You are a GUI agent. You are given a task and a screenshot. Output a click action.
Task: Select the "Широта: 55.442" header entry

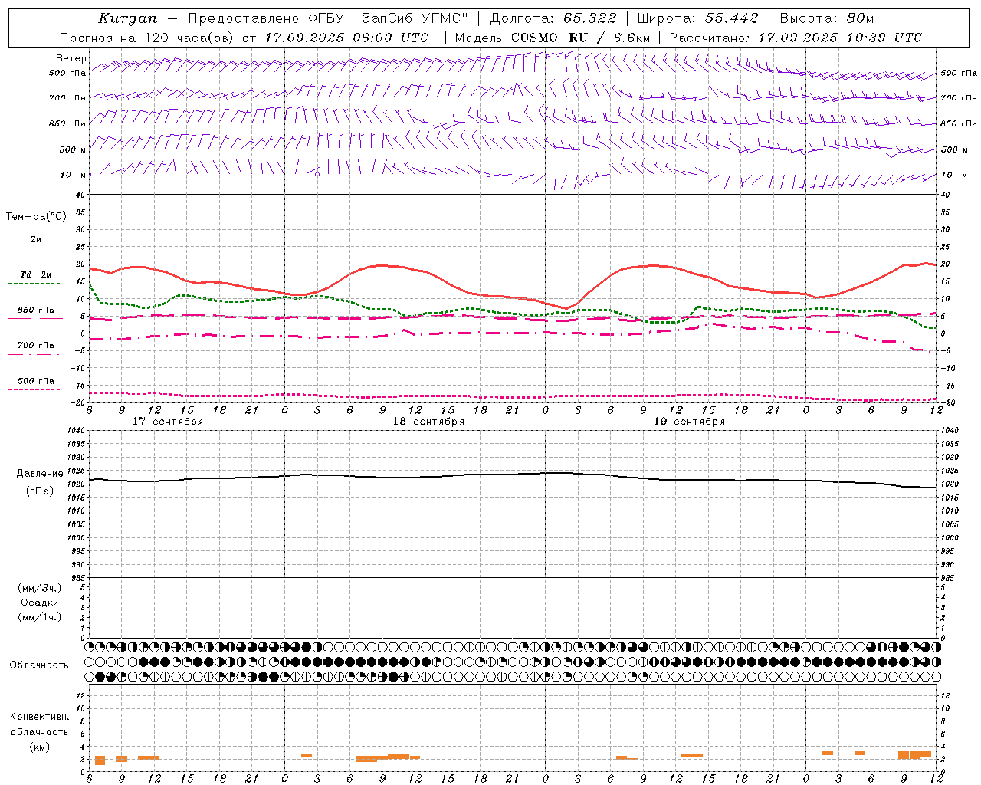tap(697, 18)
